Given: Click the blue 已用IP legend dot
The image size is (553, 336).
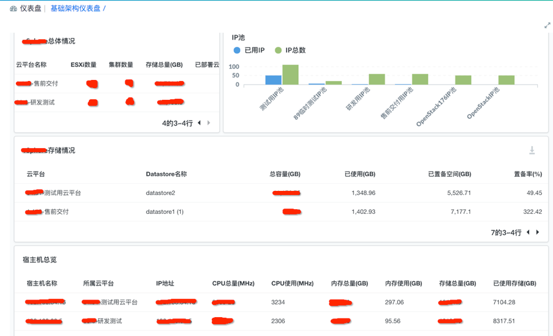Looking at the screenshot, I should point(237,51).
